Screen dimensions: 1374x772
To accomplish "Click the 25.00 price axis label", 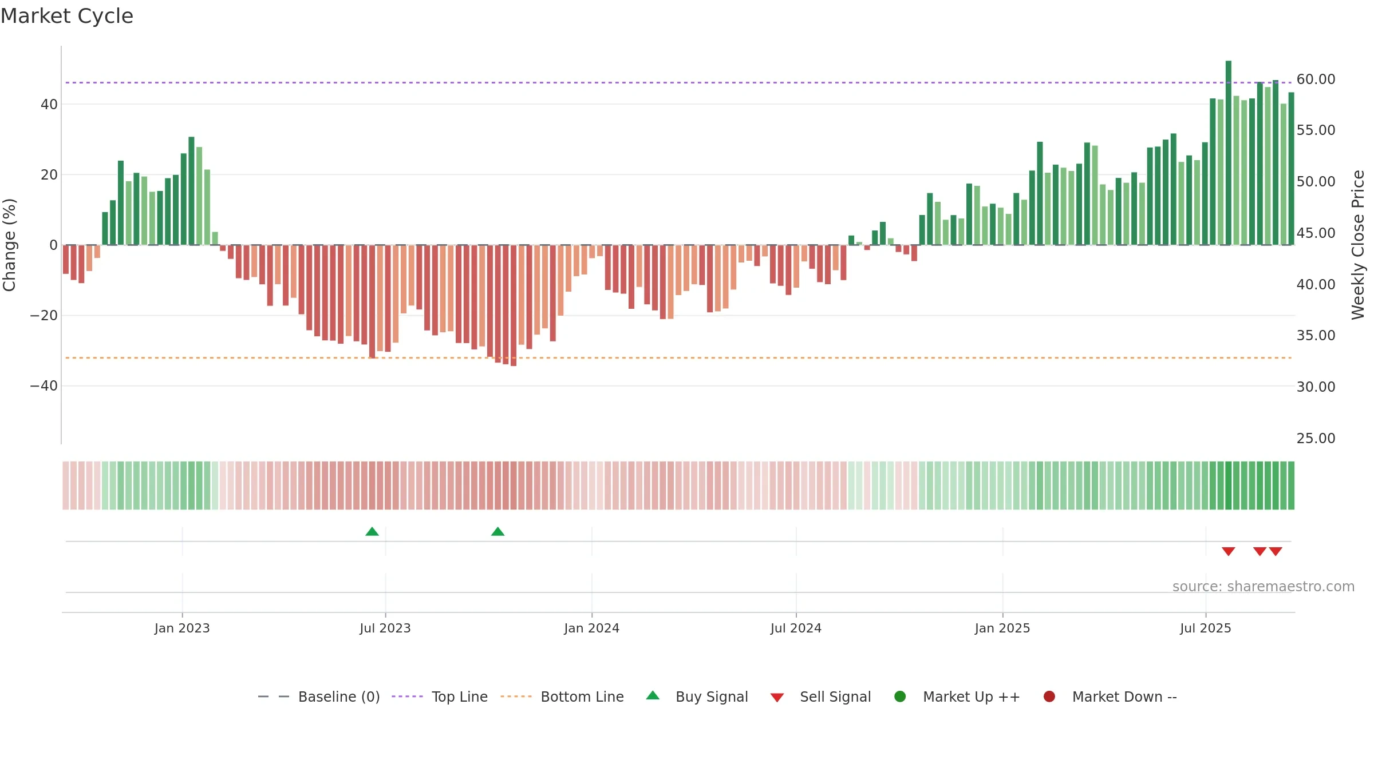I will pos(1316,438).
